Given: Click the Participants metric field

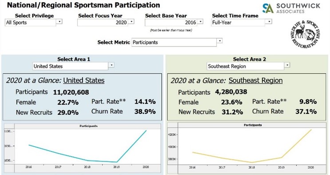Looking at the screenshot, I should click(x=174, y=42).
